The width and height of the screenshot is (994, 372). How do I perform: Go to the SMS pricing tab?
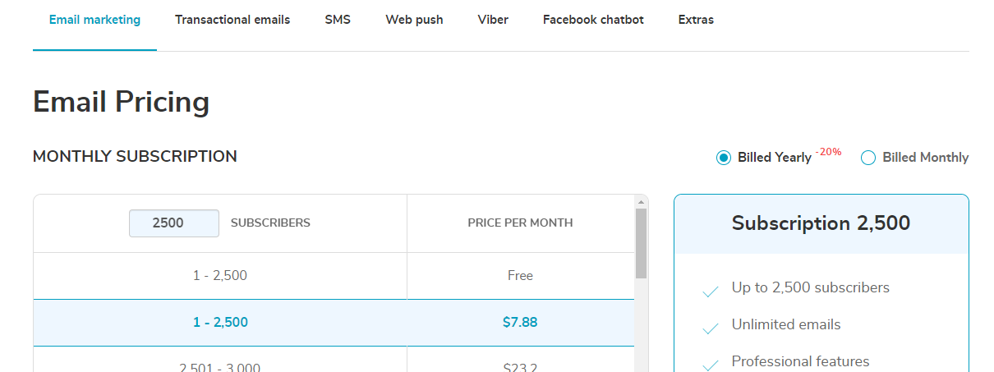pyautogui.click(x=338, y=20)
